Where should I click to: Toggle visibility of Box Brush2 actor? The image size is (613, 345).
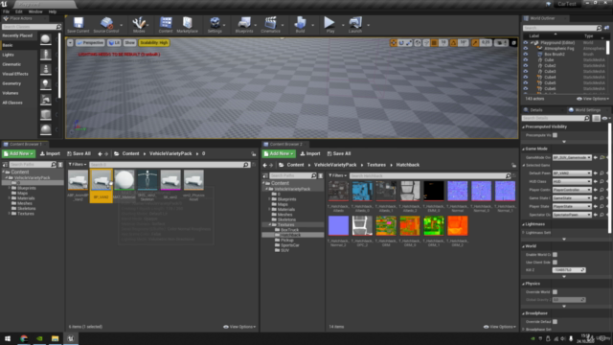(526, 55)
